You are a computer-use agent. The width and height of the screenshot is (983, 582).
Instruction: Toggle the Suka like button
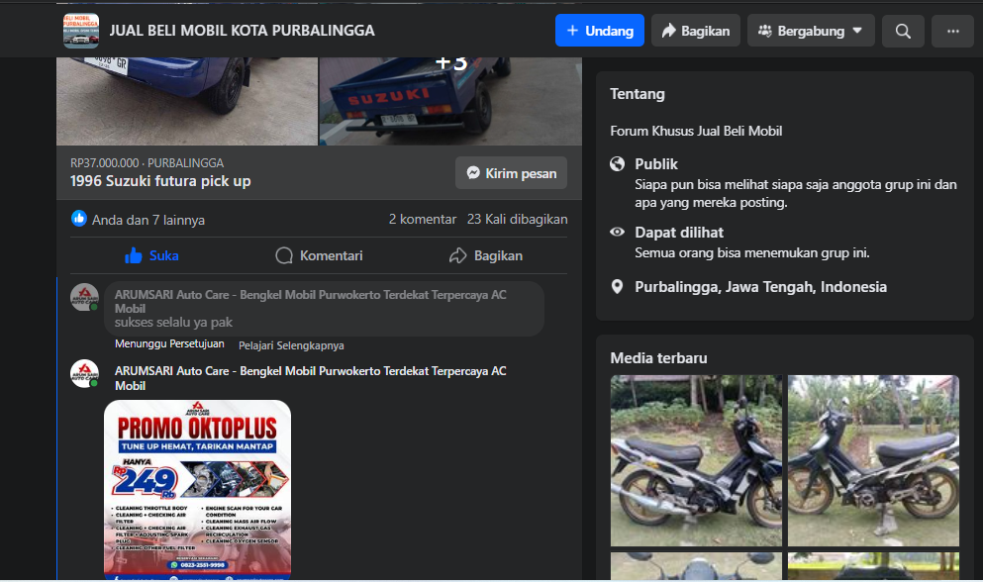(x=151, y=256)
